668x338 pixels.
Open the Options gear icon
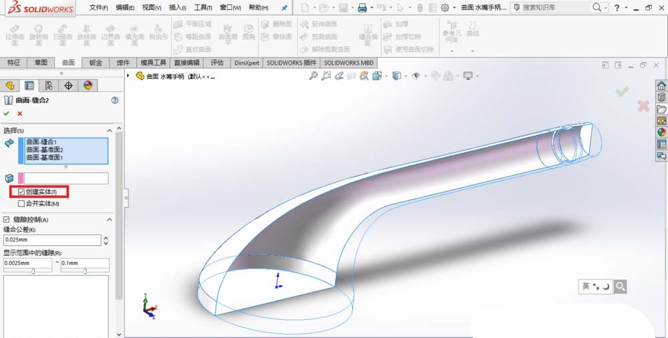click(x=445, y=7)
